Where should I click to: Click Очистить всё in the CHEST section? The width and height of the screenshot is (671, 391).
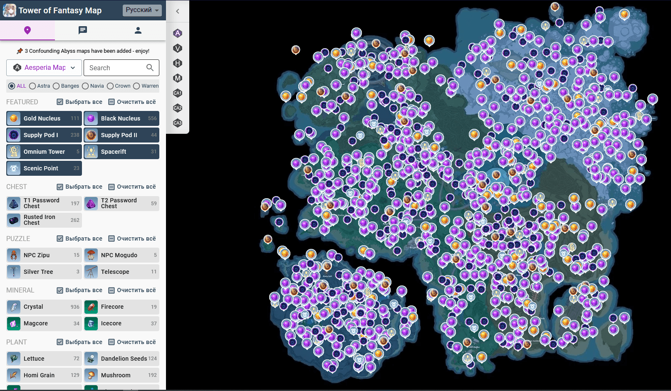click(132, 187)
